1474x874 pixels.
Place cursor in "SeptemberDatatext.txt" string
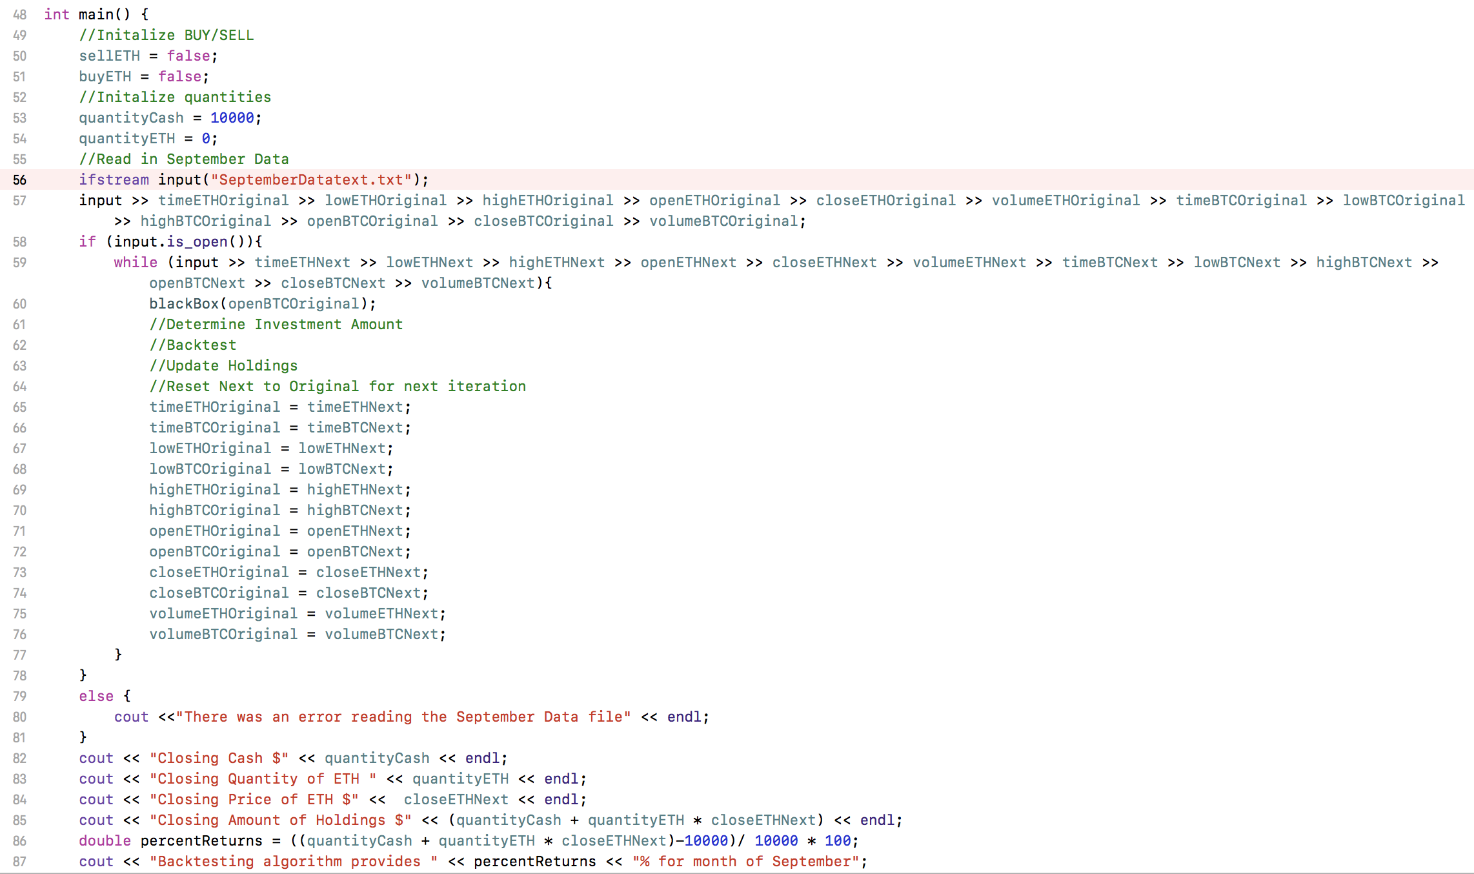point(311,180)
